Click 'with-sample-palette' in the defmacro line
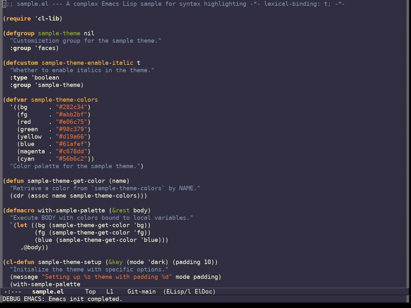 pos(71,210)
